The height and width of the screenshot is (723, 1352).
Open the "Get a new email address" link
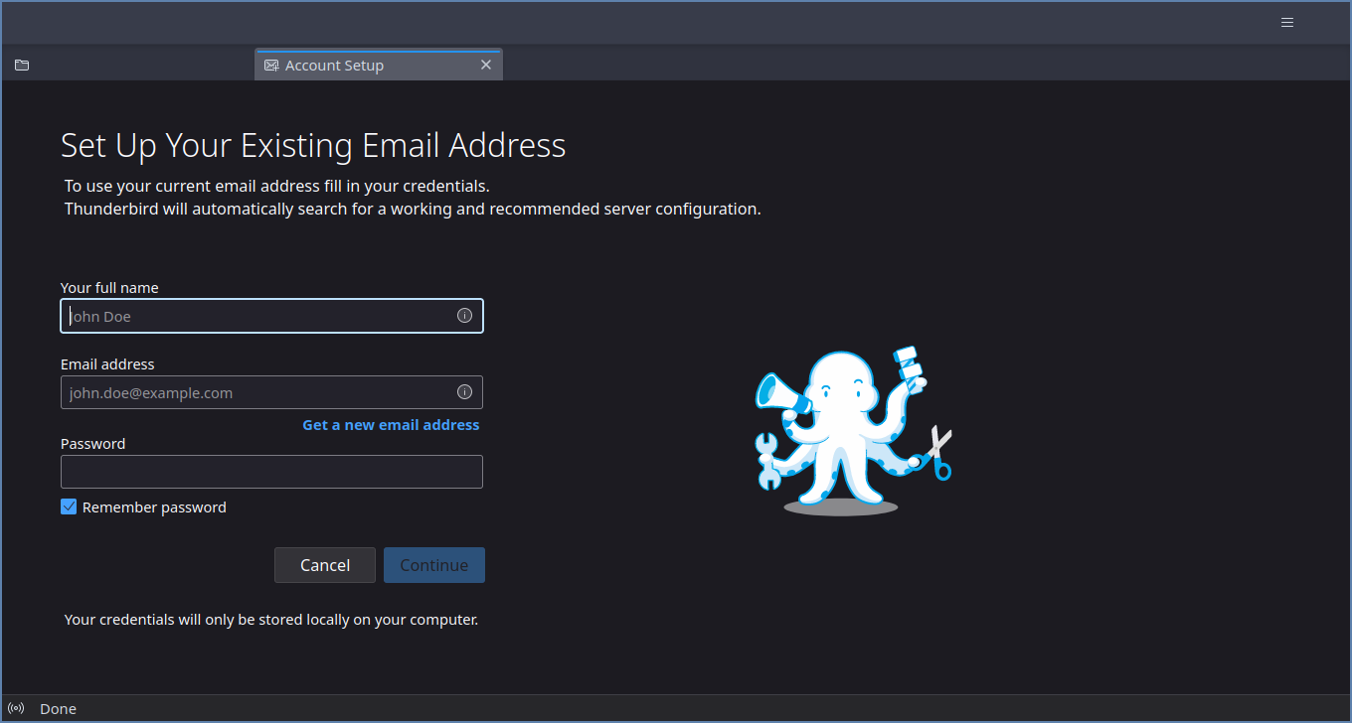click(x=391, y=425)
